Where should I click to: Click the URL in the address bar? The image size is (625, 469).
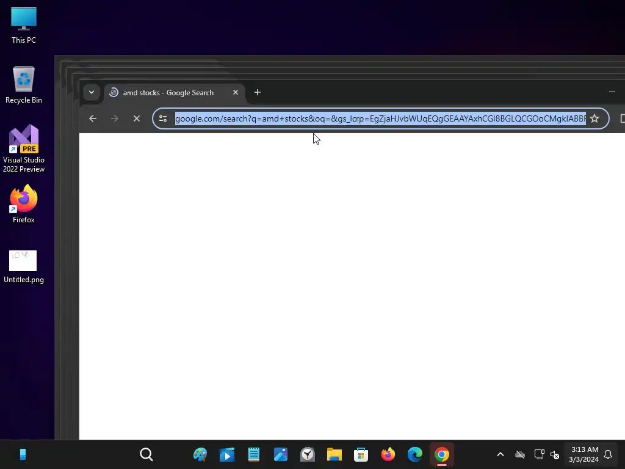pyautogui.click(x=380, y=118)
